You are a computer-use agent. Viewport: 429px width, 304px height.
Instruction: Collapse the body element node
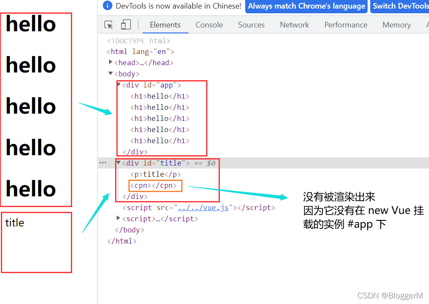point(110,73)
